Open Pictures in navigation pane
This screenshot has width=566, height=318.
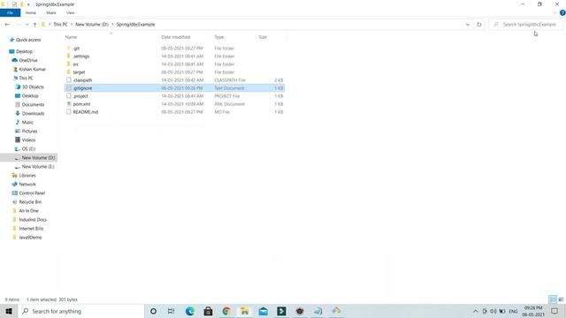tap(29, 132)
